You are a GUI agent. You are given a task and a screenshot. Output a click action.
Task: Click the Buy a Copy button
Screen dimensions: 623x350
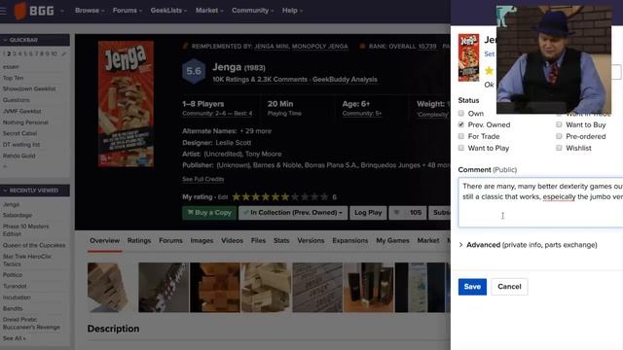tap(209, 213)
